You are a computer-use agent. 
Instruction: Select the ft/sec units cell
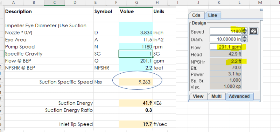click(x=164, y=124)
